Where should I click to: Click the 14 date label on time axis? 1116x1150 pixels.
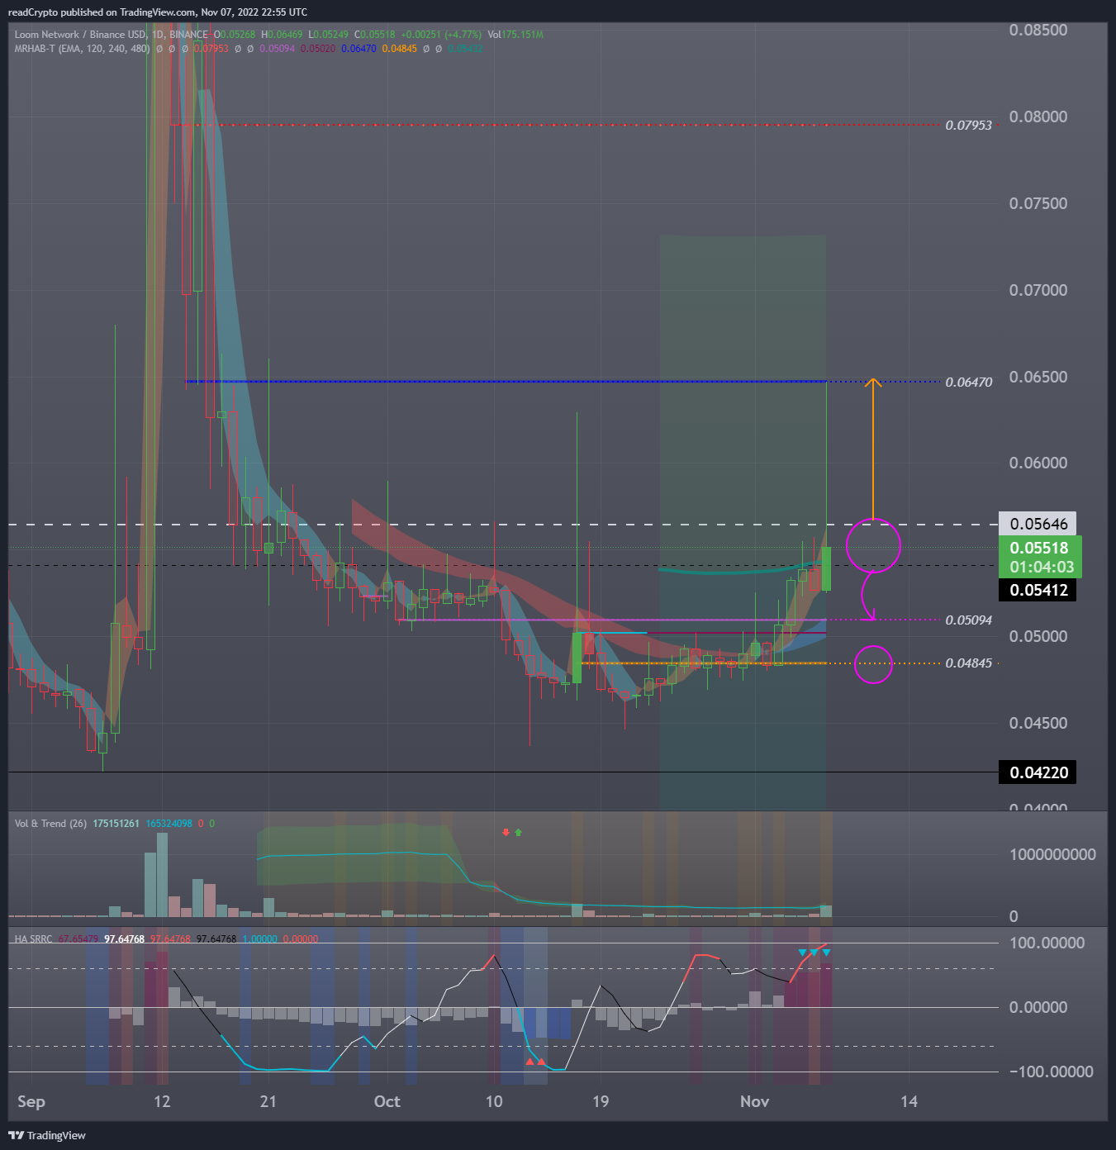click(909, 1101)
